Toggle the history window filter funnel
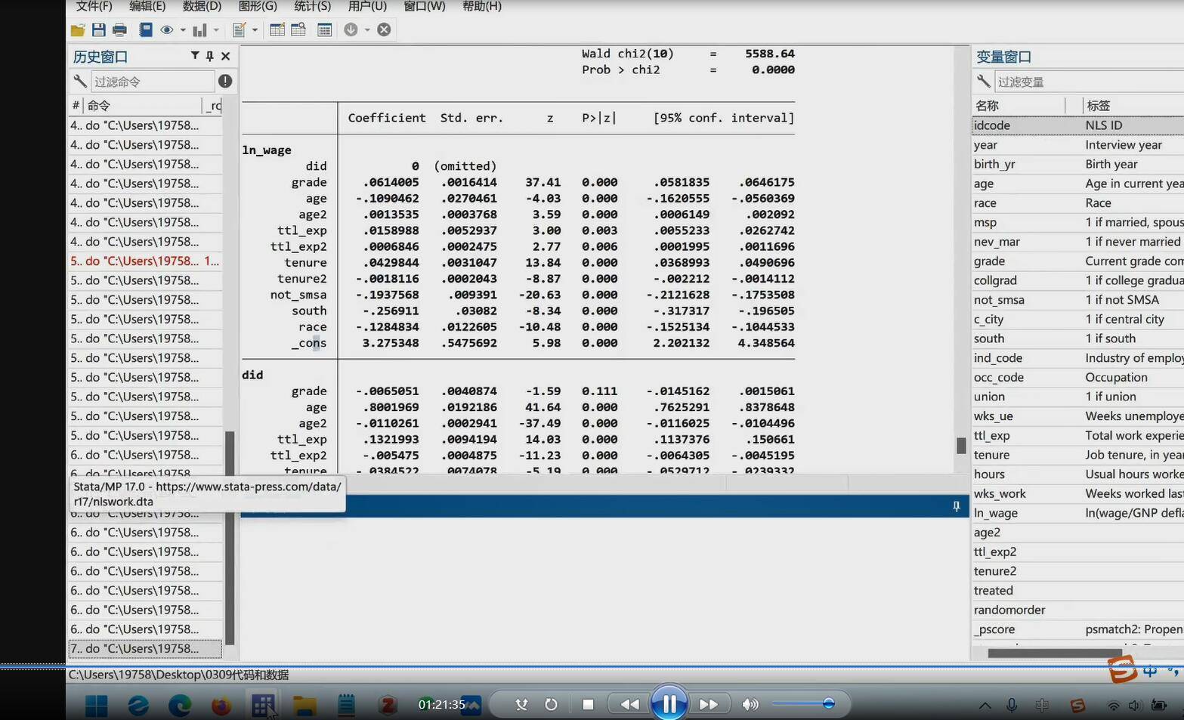1184x720 pixels. 195,56
